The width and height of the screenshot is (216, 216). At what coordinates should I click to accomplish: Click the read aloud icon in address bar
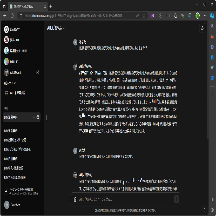pyautogui.click(x=137, y=16)
